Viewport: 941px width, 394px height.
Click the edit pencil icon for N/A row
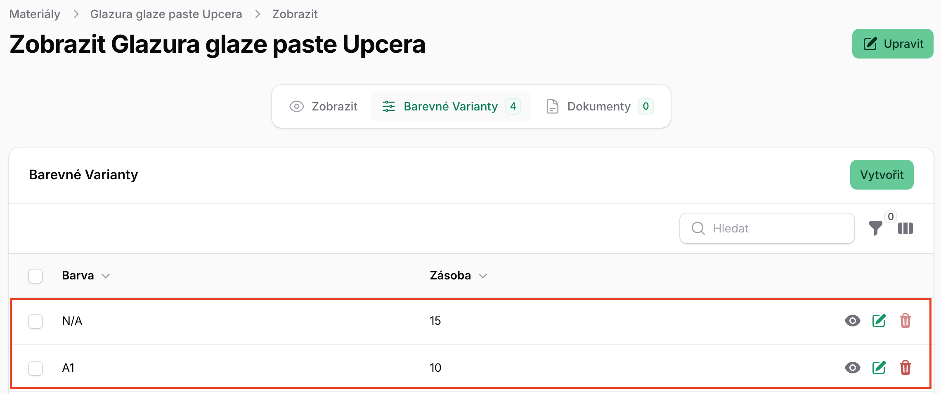point(879,321)
